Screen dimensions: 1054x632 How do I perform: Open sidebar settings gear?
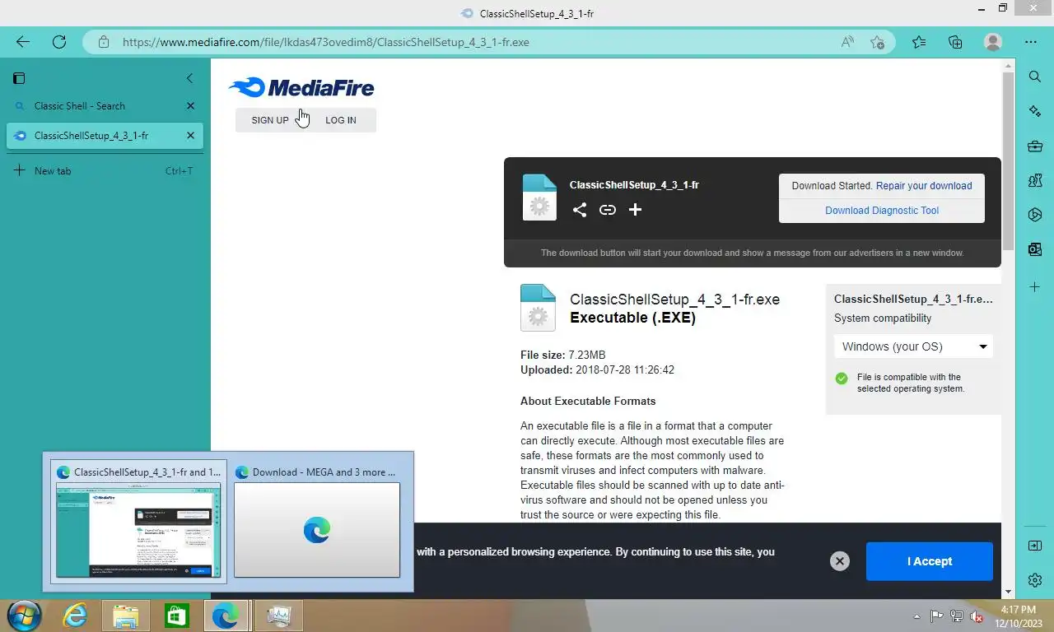click(x=1035, y=581)
